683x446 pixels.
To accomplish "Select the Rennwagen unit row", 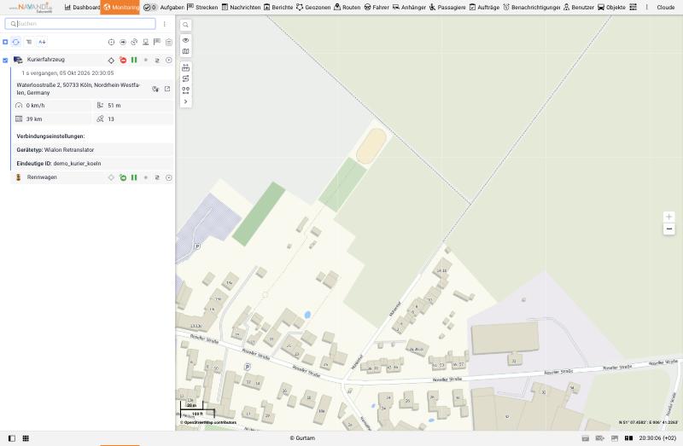I will click(92, 177).
